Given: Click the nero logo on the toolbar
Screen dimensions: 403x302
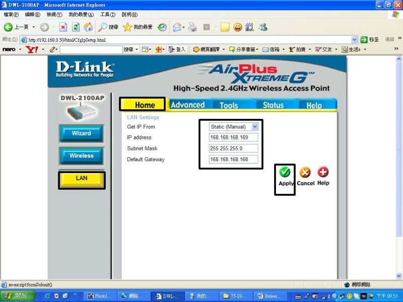Looking at the screenshot, I should [x=9, y=49].
